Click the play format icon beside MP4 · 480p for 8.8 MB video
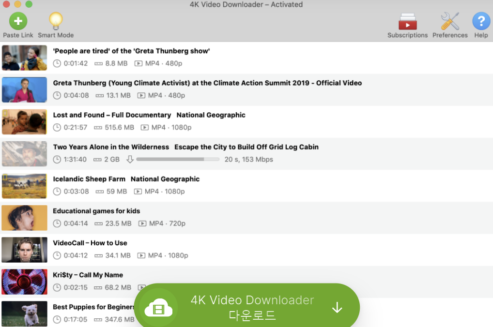Viewport: 493px width, 327px height. click(x=139, y=63)
